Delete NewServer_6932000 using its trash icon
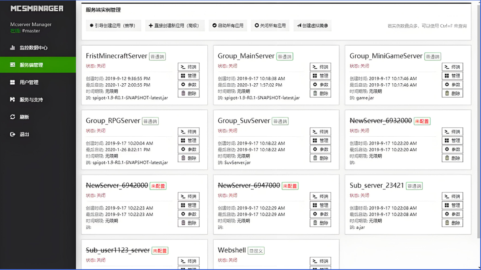This screenshot has width=481, height=270. click(452, 158)
